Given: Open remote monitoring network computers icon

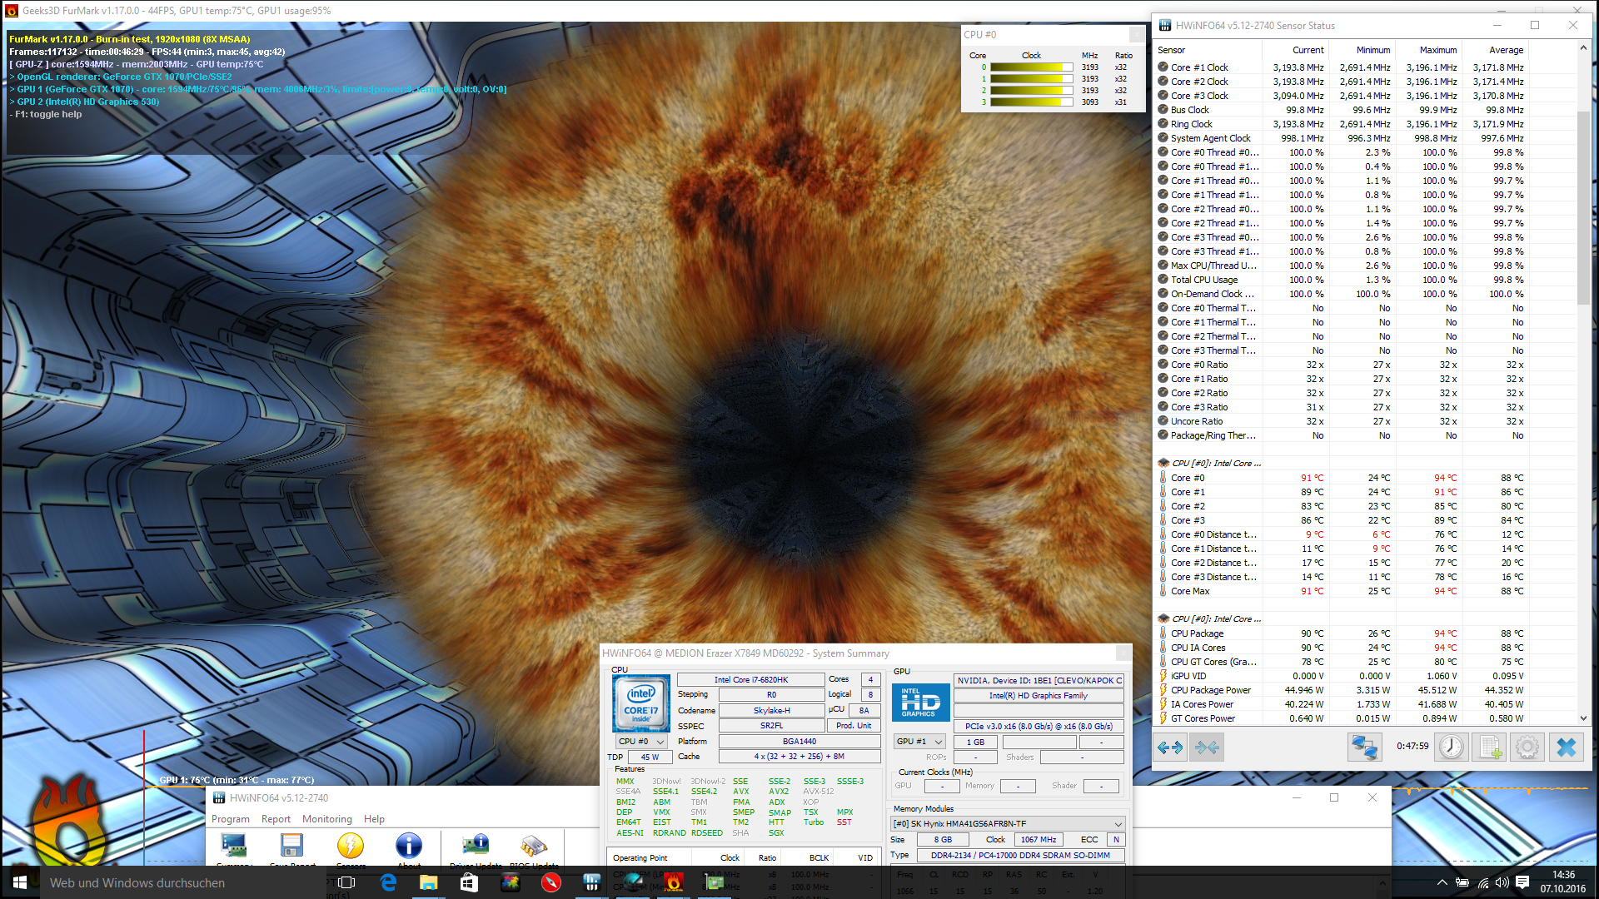Looking at the screenshot, I should tap(1364, 747).
